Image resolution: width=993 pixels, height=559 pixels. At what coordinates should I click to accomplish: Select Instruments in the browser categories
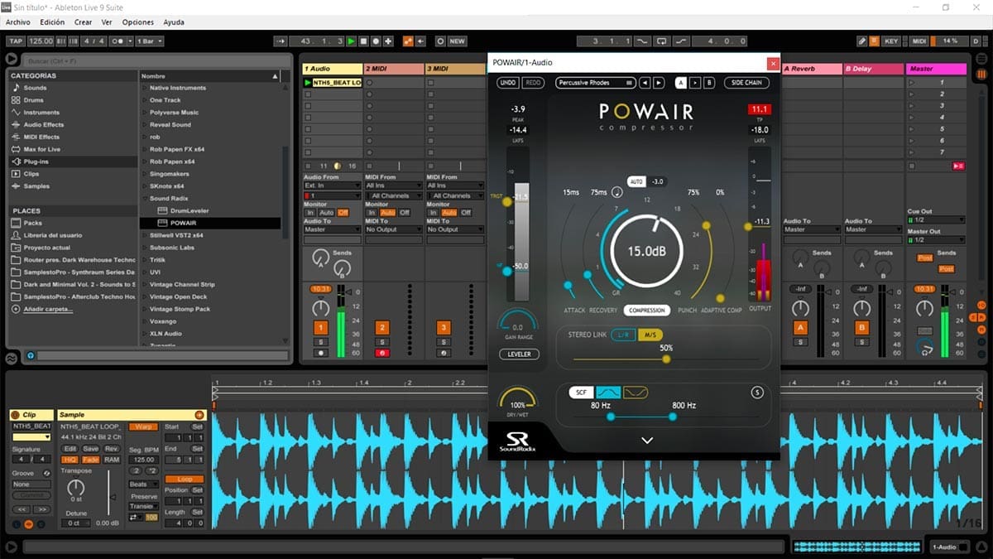click(41, 113)
